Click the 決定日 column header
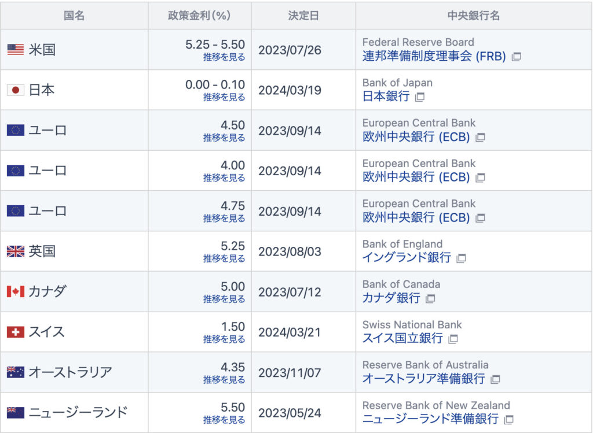The width and height of the screenshot is (593, 433). [x=303, y=16]
